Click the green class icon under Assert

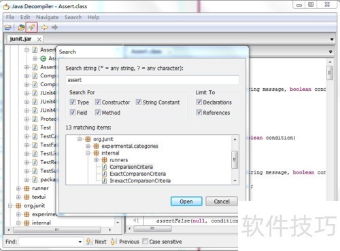(x=43, y=58)
